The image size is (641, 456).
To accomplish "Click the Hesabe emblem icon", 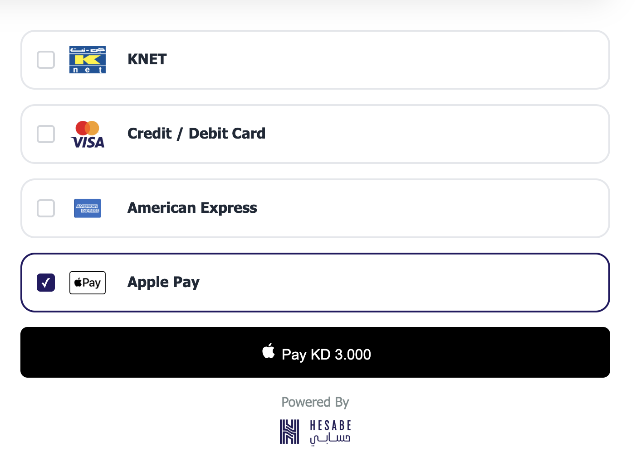I will tap(289, 432).
